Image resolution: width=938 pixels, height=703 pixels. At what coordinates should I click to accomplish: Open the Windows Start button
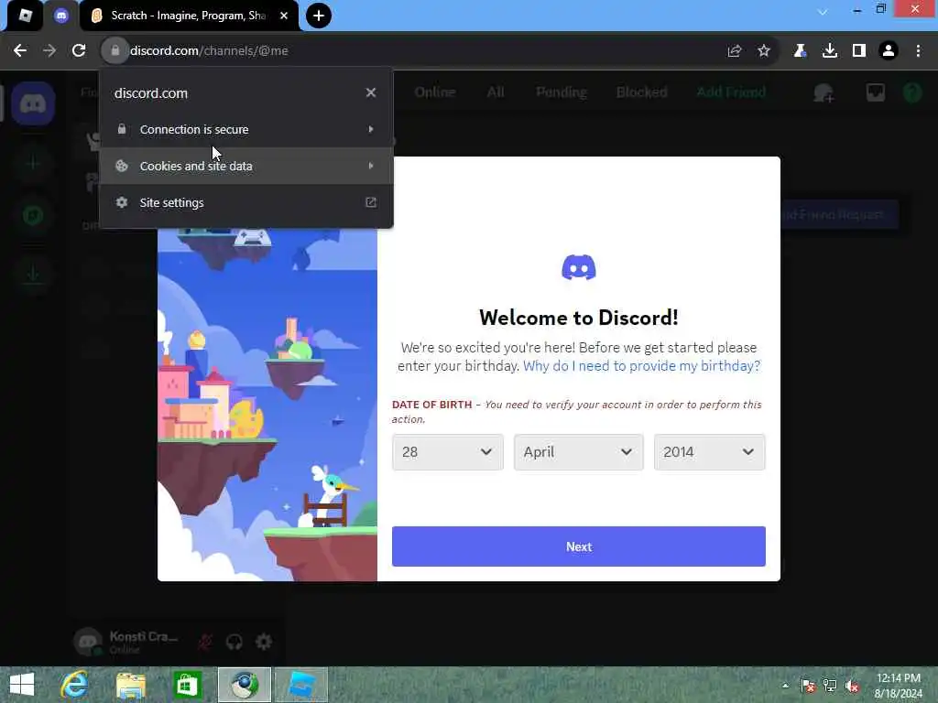[x=22, y=685]
